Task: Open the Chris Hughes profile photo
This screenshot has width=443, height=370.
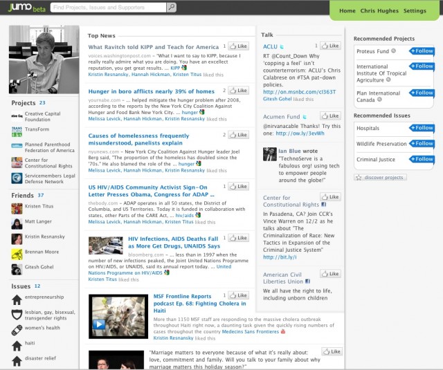Action: [44, 59]
